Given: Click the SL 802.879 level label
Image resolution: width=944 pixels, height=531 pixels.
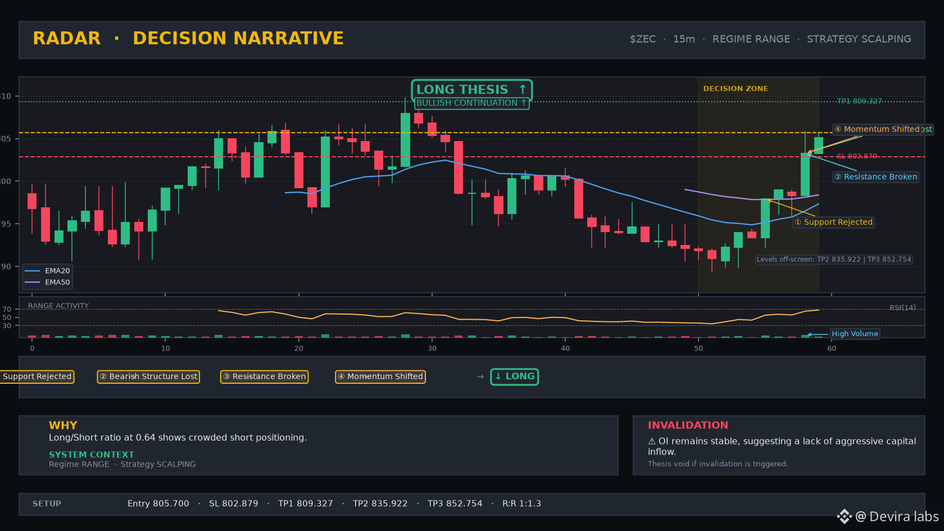Looking at the screenshot, I should pos(856,156).
